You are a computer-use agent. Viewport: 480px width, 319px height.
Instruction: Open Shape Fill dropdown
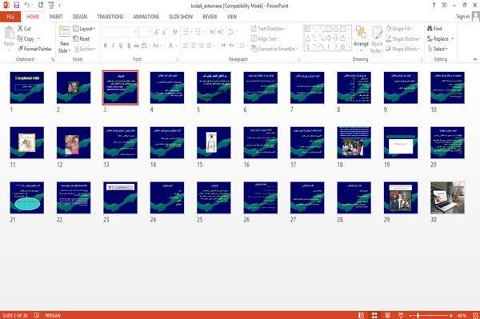(399, 29)
